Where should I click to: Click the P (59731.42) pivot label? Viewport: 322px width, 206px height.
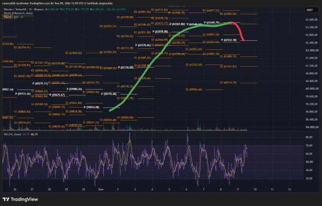click(23, 94)
